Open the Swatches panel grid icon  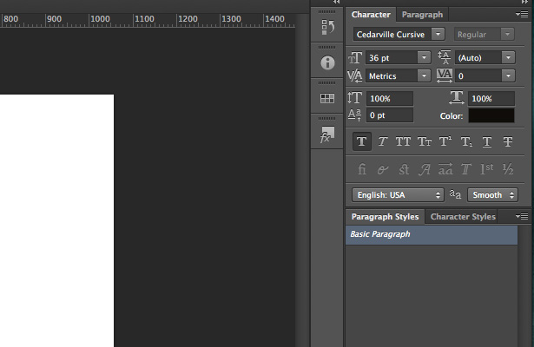[x=327, y=99]
